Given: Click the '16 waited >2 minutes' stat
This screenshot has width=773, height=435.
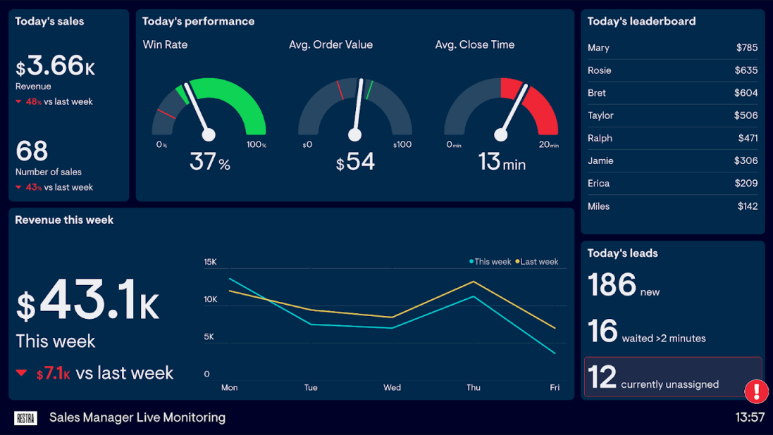Looking at the screenshot, I should click(x=646, y=332).
